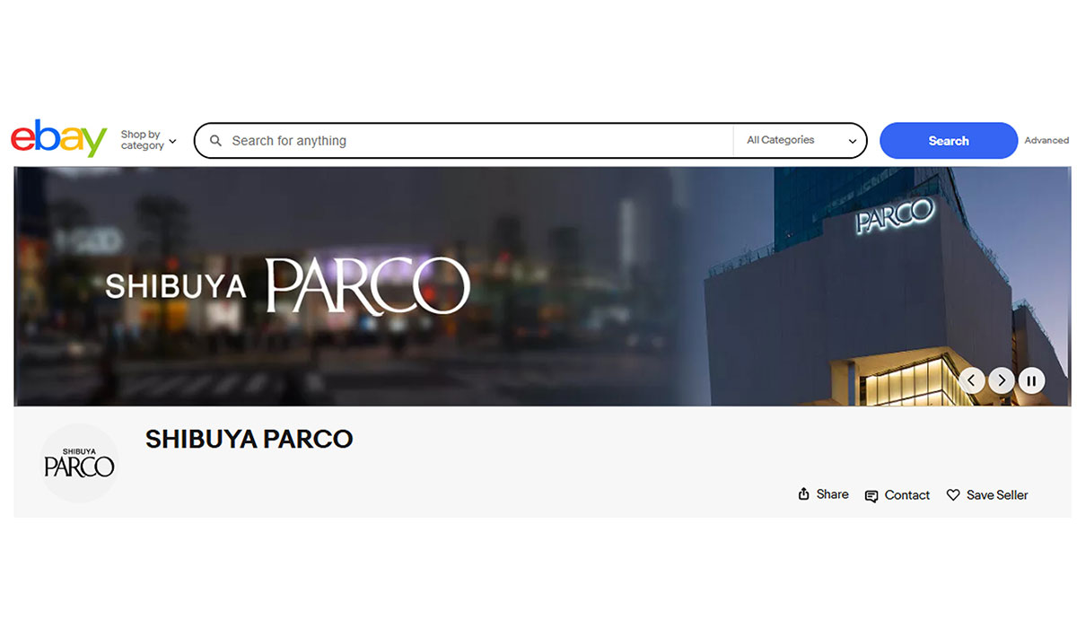Viewport: 1077px width, 628px height.
Task: Click the SHIBUYA PARCO round profile logo
Action: point(79,463)
